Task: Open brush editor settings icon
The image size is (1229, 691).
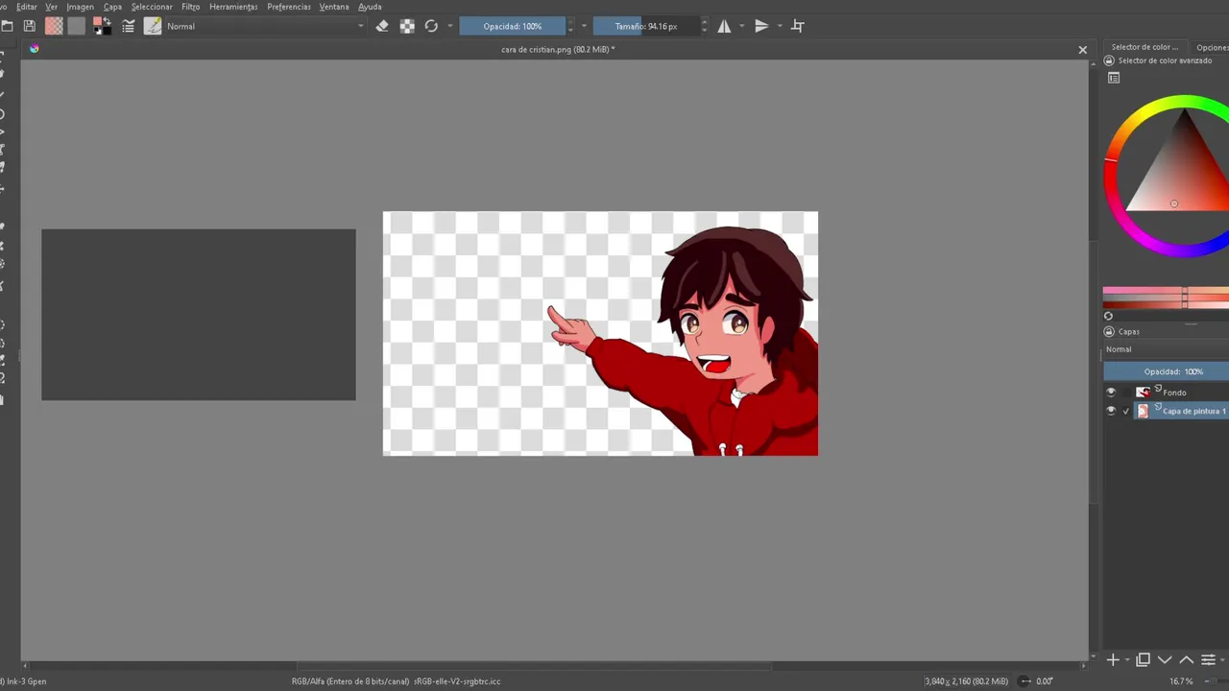Action: click(x=128, y=26)
